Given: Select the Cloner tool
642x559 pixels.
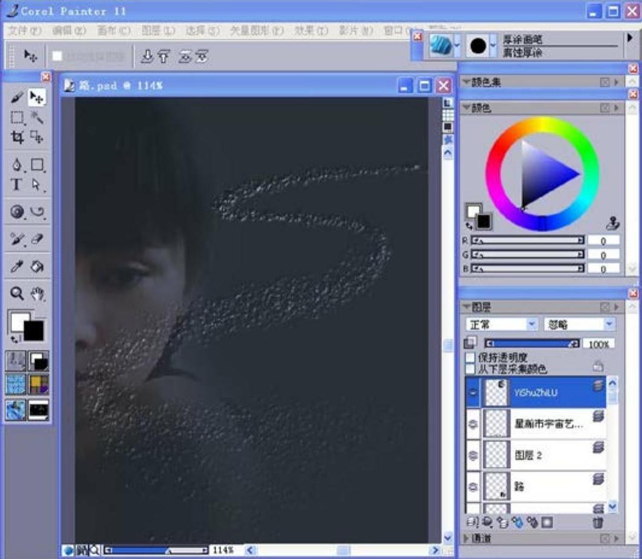Looking at the screenshot, I should coord(17,239).
